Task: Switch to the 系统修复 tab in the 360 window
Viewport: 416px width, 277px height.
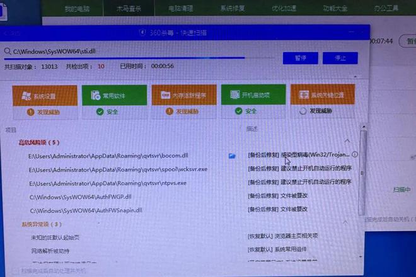Action: (x=233, y=8)
